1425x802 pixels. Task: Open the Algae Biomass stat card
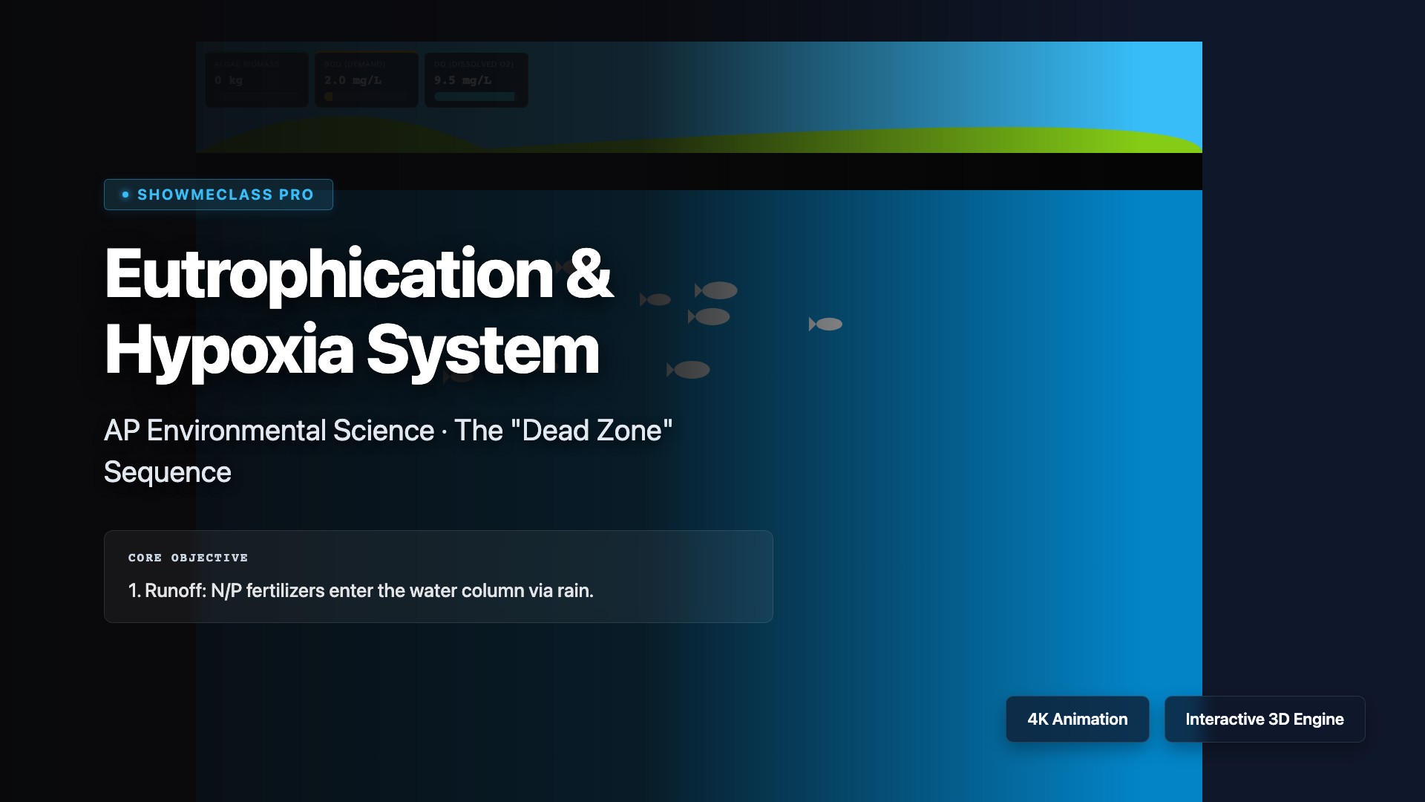tap(256, 79)
